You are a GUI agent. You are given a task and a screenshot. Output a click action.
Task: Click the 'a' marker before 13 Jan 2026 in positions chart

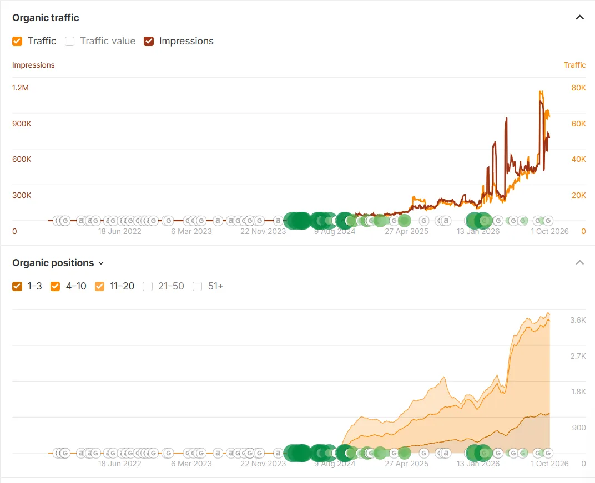[446, 453]
